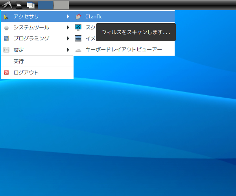The image size is (236, 196).
Task: Expand the プログラミング submenu arrow
Action: click(68, 38)
